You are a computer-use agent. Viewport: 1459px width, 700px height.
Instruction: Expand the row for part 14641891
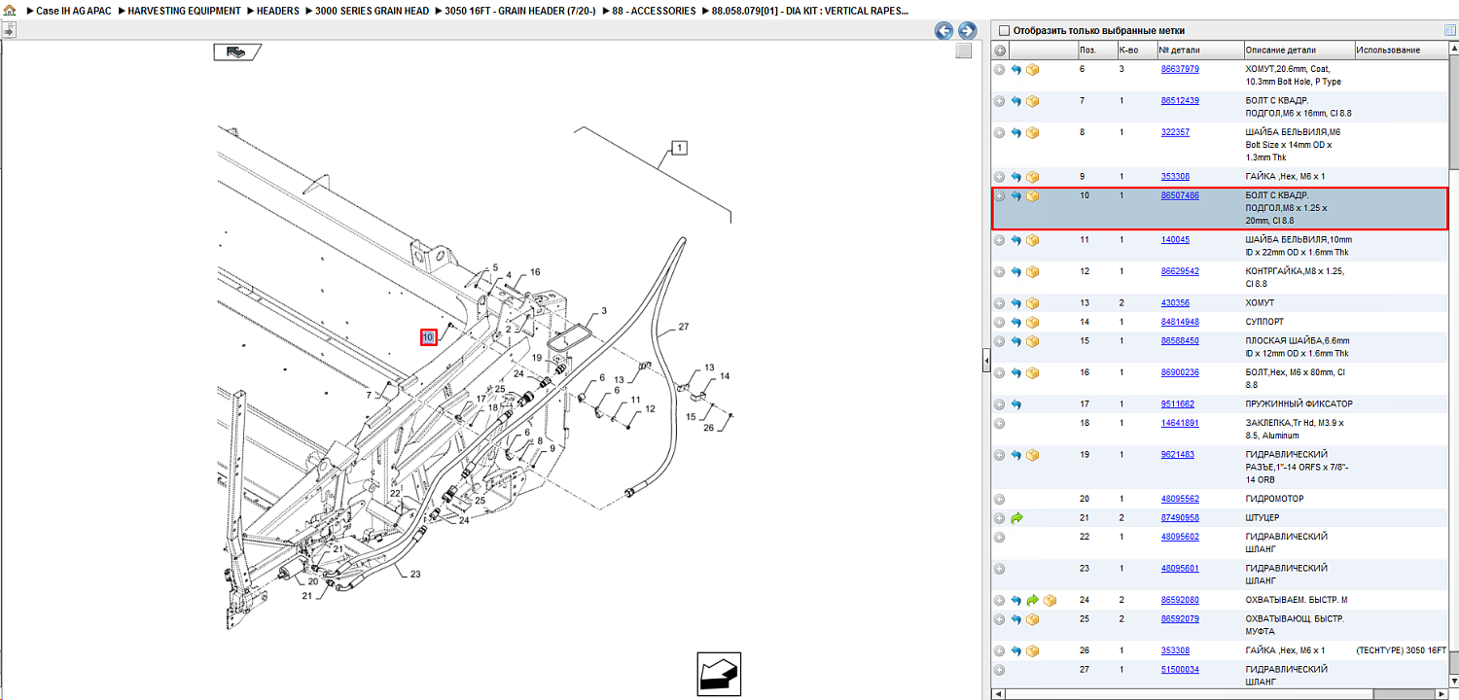(999, 424)
